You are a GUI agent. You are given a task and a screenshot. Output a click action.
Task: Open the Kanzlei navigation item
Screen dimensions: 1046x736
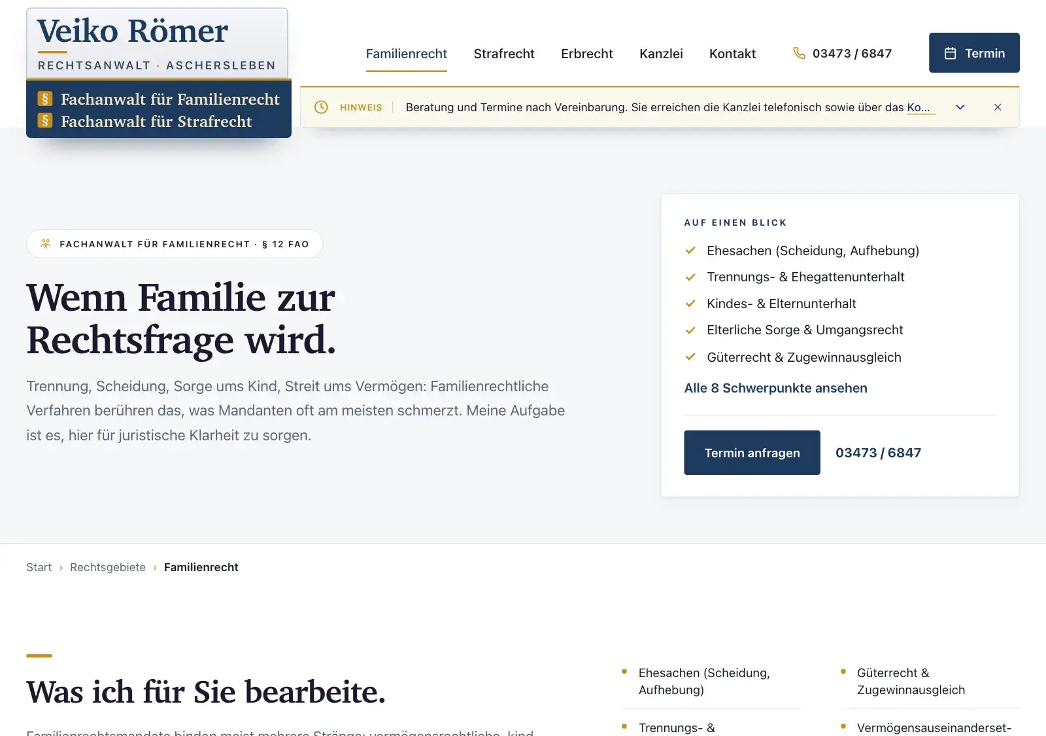661,54
